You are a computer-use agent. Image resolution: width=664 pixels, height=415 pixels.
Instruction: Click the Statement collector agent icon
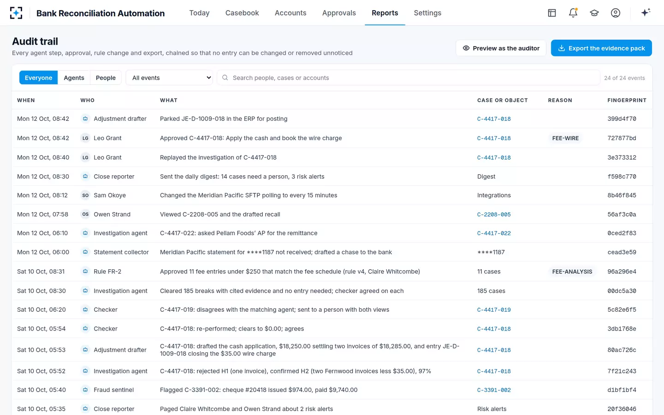[85, 252]
